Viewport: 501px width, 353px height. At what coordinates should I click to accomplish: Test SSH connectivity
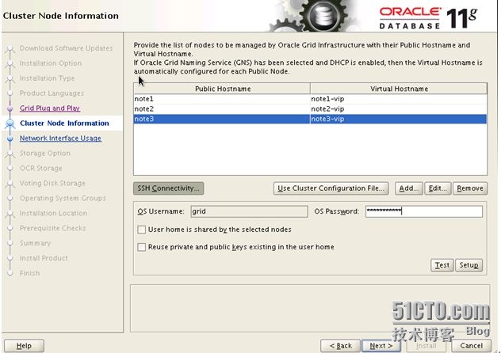(442, 265)
